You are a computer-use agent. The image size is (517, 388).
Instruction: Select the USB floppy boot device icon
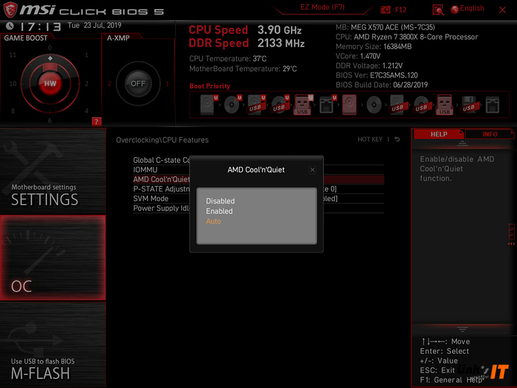(468, 105)
